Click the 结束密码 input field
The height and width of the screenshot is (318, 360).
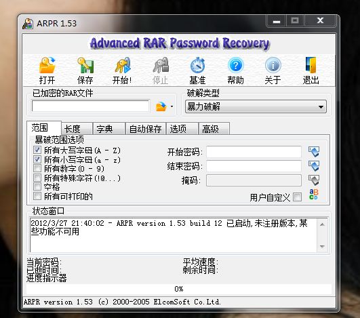click(x=254, y=166)
